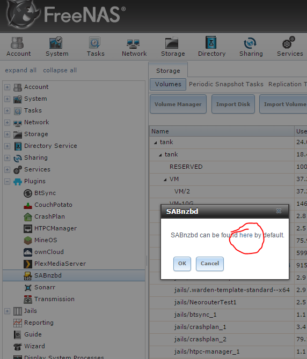This screenshot has width=307, height=359.
Task: Follow the 'here' link in dialog
Action: point(246,235)
